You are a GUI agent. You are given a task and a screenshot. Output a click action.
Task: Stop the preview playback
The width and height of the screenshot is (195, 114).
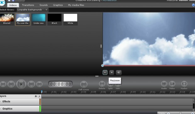pyautogui.click(x=112, y=72)
